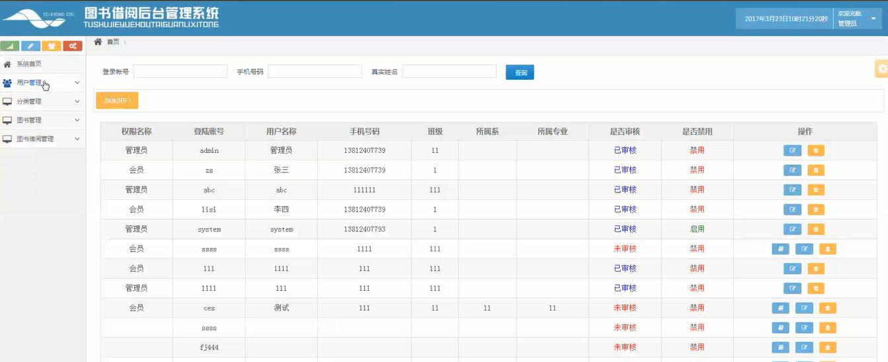The height and width of the screenshot is (362, 888).
Task: Expand 用户管理 with its chevron
Action: tap(77, 82)
